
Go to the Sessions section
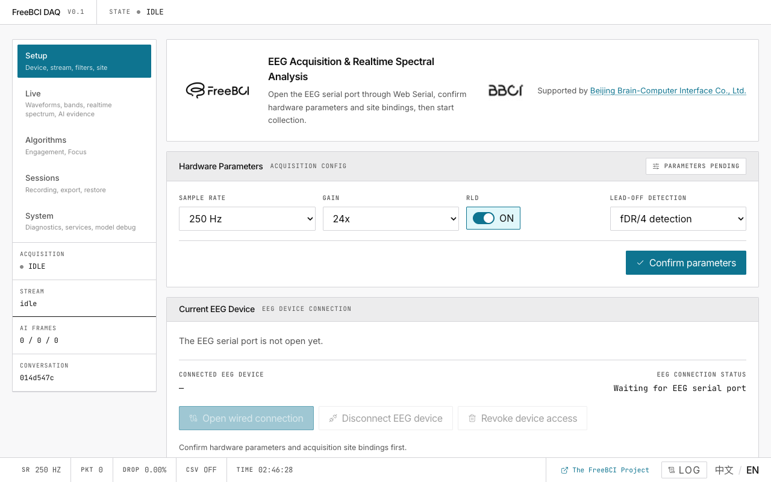pos(84,183)
